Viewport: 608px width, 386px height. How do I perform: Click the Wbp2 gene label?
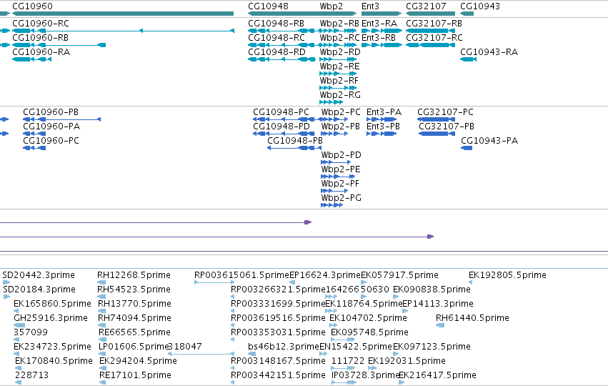331,6
